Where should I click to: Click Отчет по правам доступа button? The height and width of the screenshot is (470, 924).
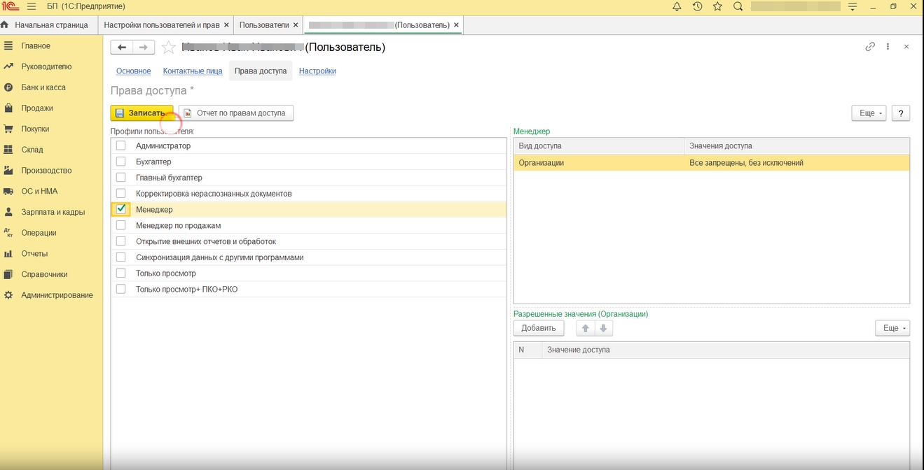pos(236,113)
